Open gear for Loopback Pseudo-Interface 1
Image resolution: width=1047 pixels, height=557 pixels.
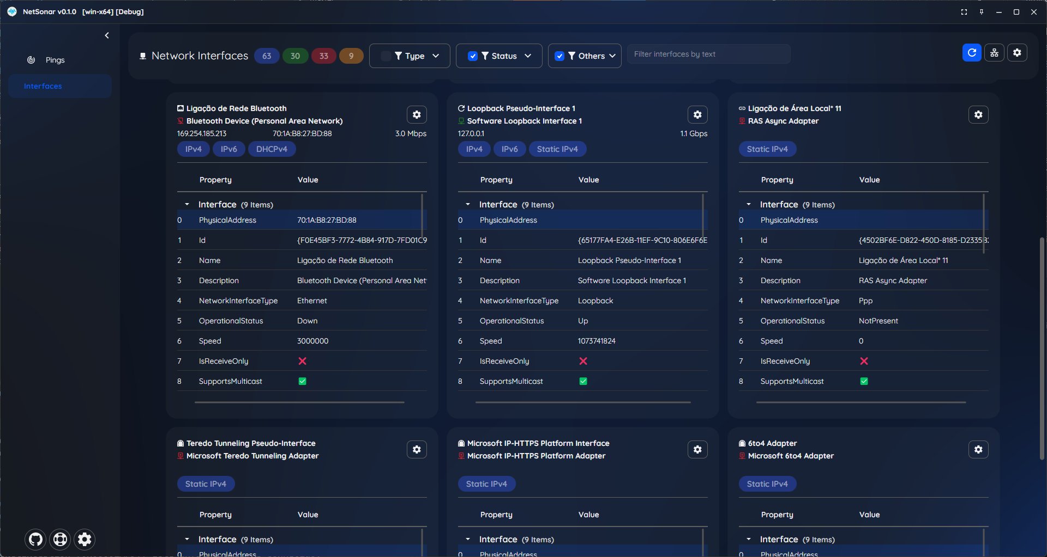click(x=697, y=115)
